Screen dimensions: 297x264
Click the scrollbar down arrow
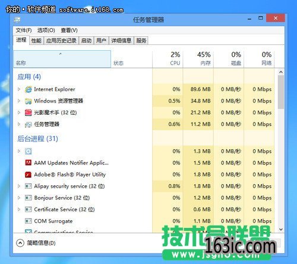point(281,229)
